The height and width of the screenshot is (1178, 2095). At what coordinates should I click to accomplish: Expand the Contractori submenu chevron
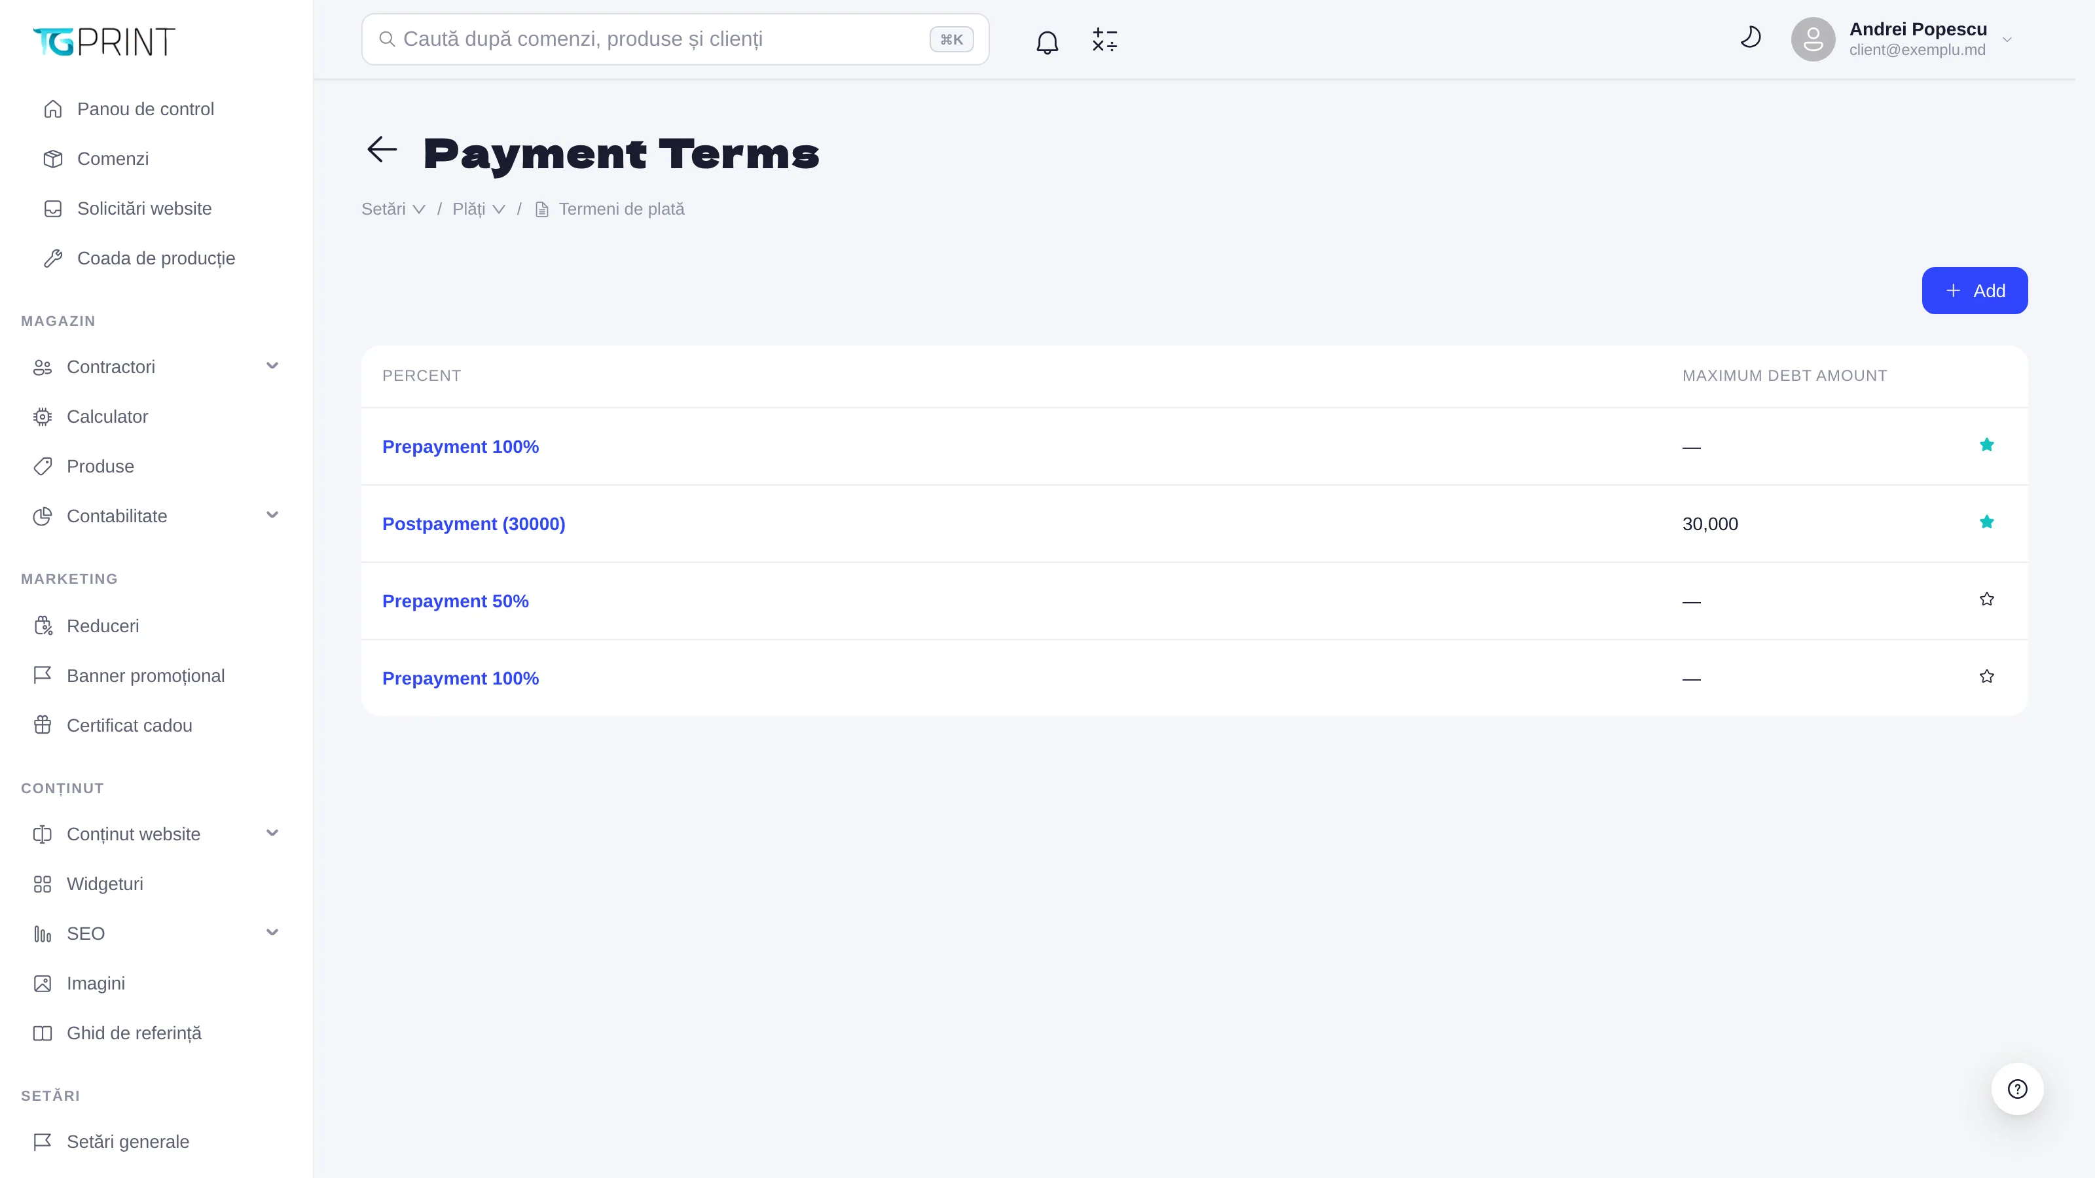(272, 366)
